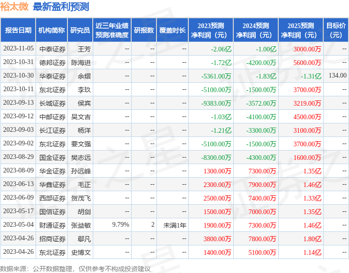This screenshot has height=273, width=349.
Task: Click date cell 2023-10-31
Action: 18,62
